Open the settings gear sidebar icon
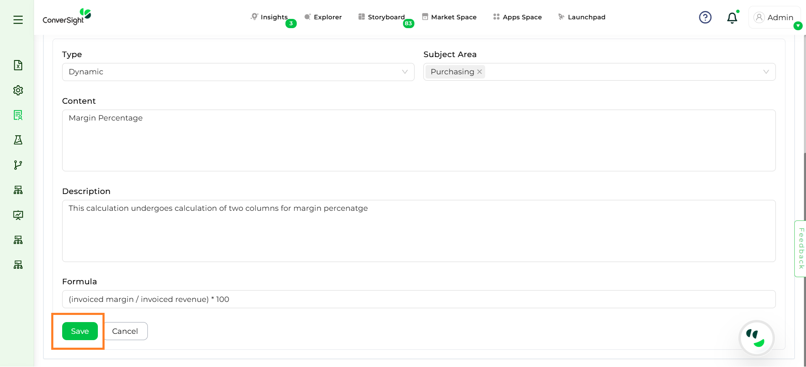The width and height of the screenshot is (806, 367). pyautogui.click(x=18, y=90)
